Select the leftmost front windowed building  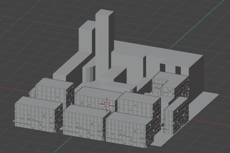point(39,114)
